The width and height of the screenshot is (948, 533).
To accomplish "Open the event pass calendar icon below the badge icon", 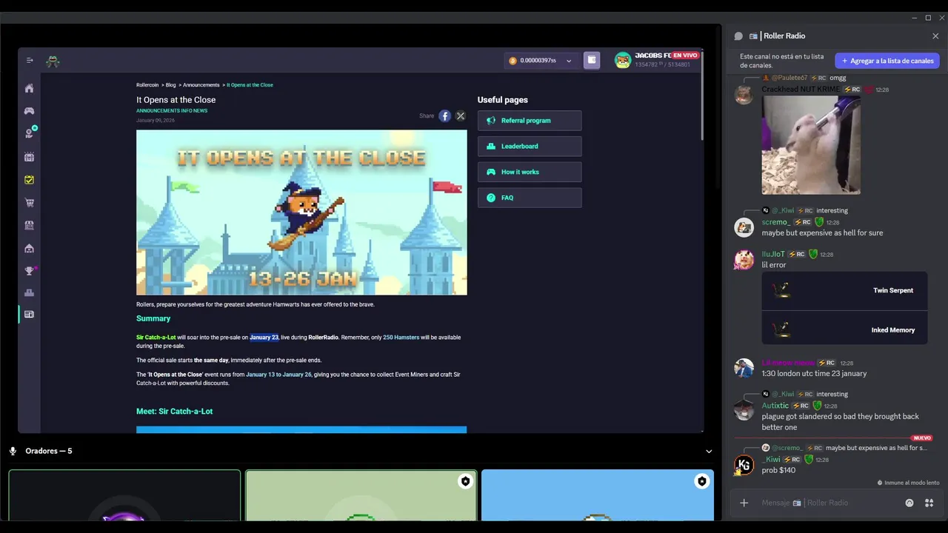I will (x=29, y=157).
